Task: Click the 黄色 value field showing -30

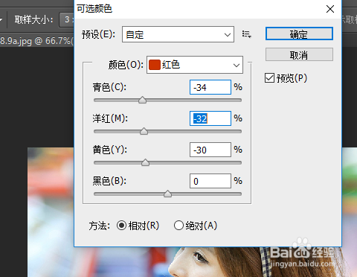Action: click(x=210, y=150)
